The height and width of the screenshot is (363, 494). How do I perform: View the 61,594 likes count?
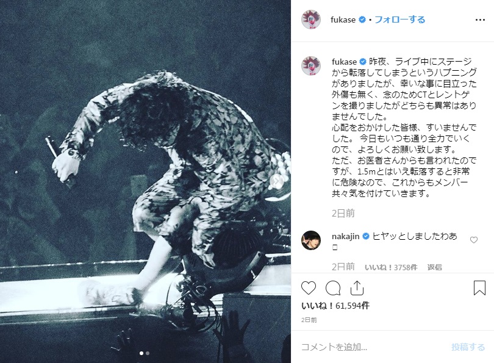click(335, 305)
